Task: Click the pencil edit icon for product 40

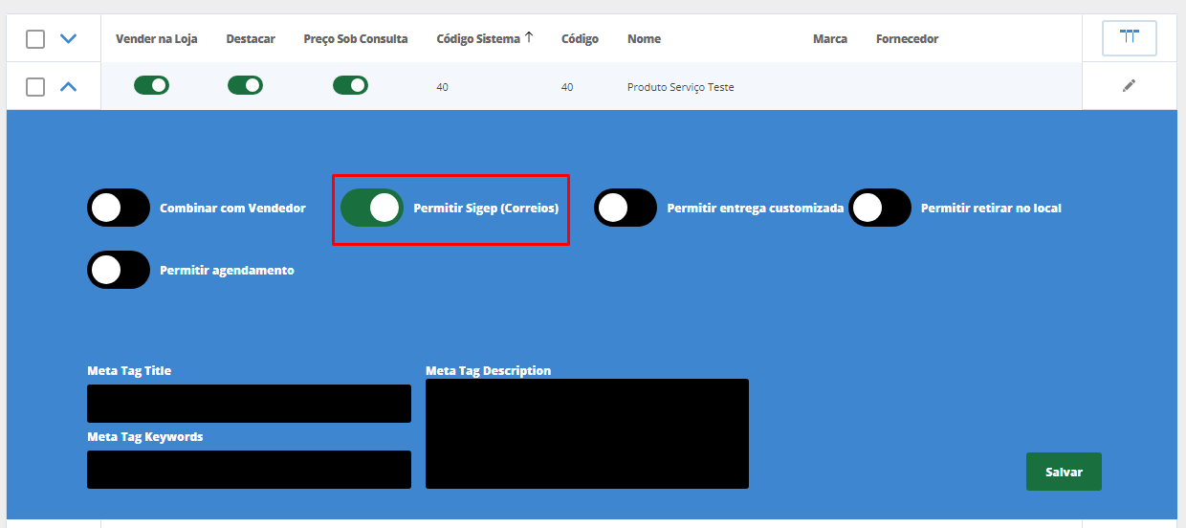Action: click(x=1129, y=86)
